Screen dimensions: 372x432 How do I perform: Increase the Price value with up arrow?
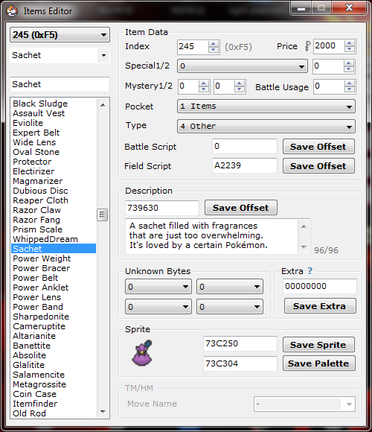point(350,43)
